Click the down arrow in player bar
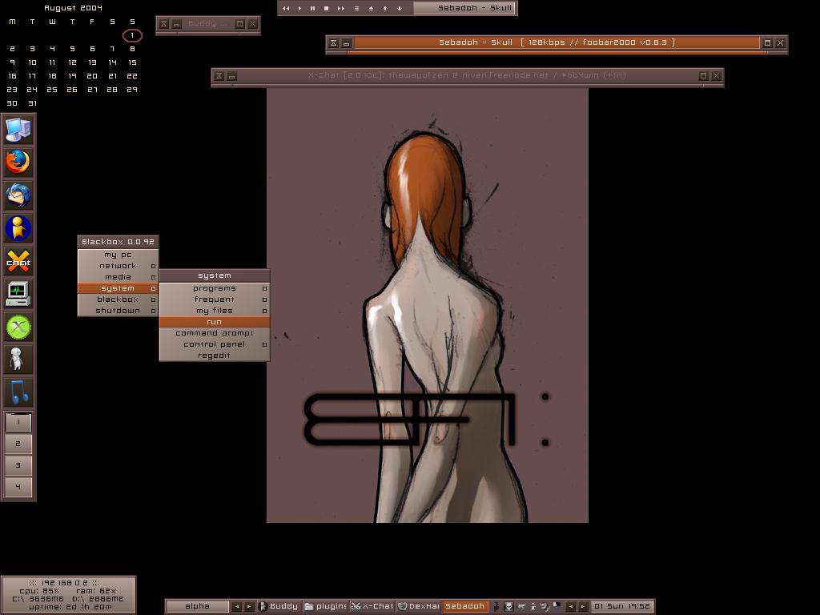The image size is (820, 615). tap(400, 8)
